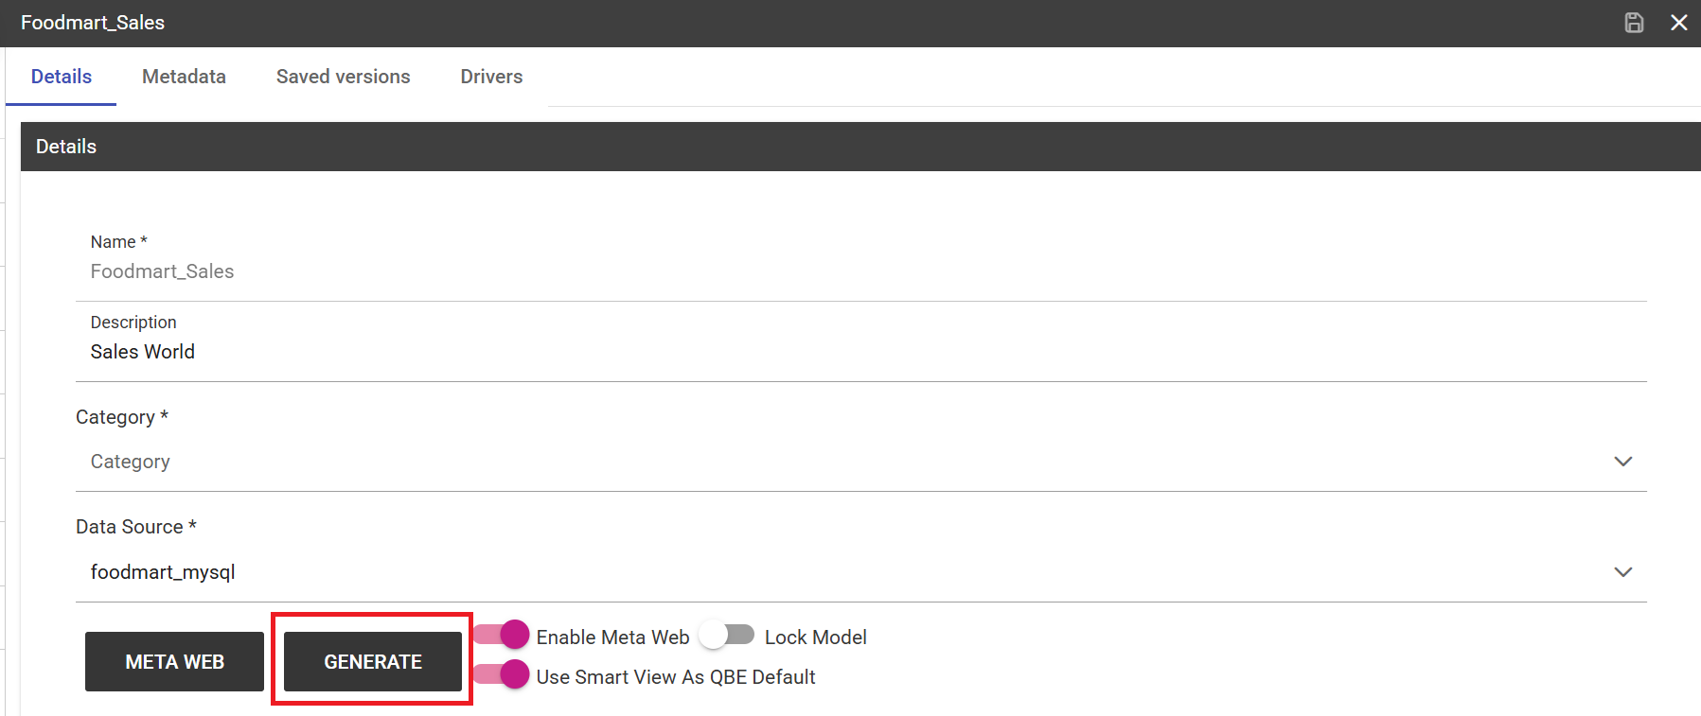Screen dimensions: 1701x716
Task: Disable the Enable Meta Web toggle
Action: point(501,635)
